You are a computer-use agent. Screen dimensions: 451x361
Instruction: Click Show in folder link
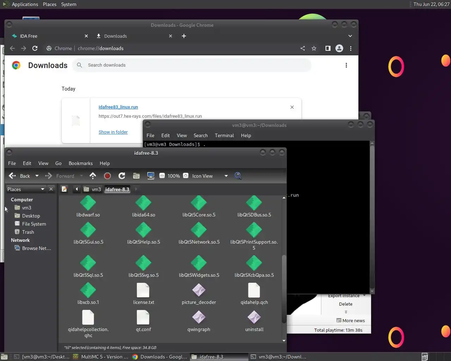(x=113, y=132)
